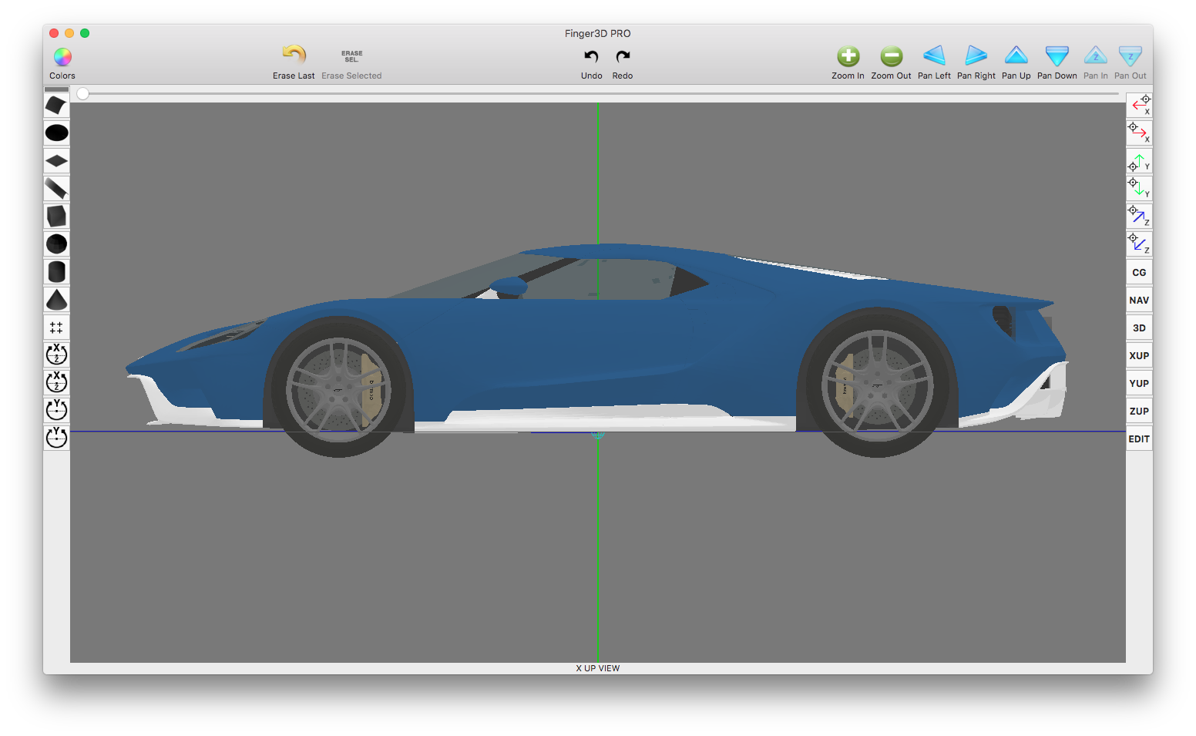Select the flat ellipse shape tool
The image size is (1196, 736).
[x=56, y=133]
